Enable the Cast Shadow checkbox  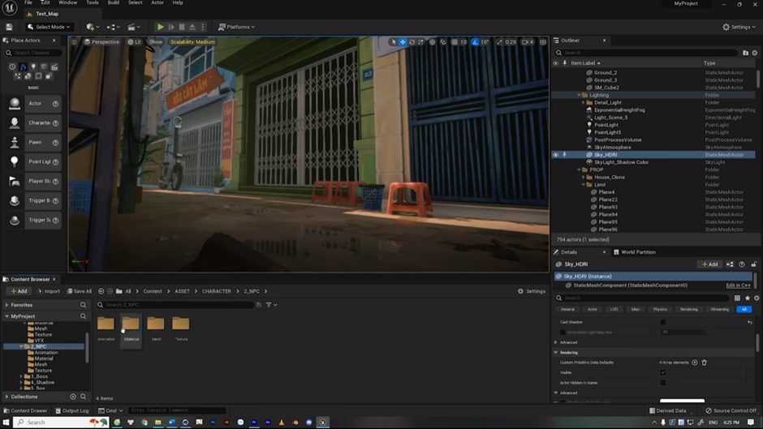click(662, 322)
